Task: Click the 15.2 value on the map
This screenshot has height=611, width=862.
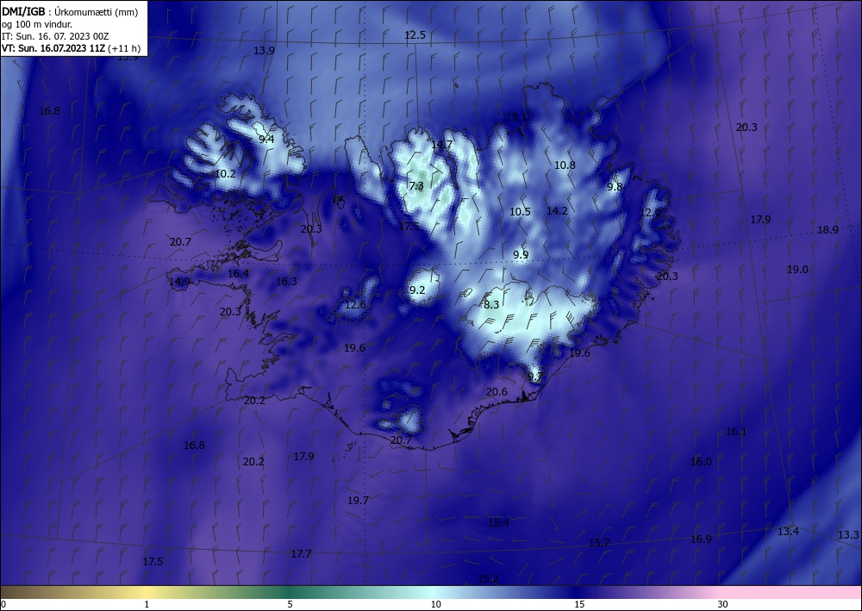Action: [488, 578]
